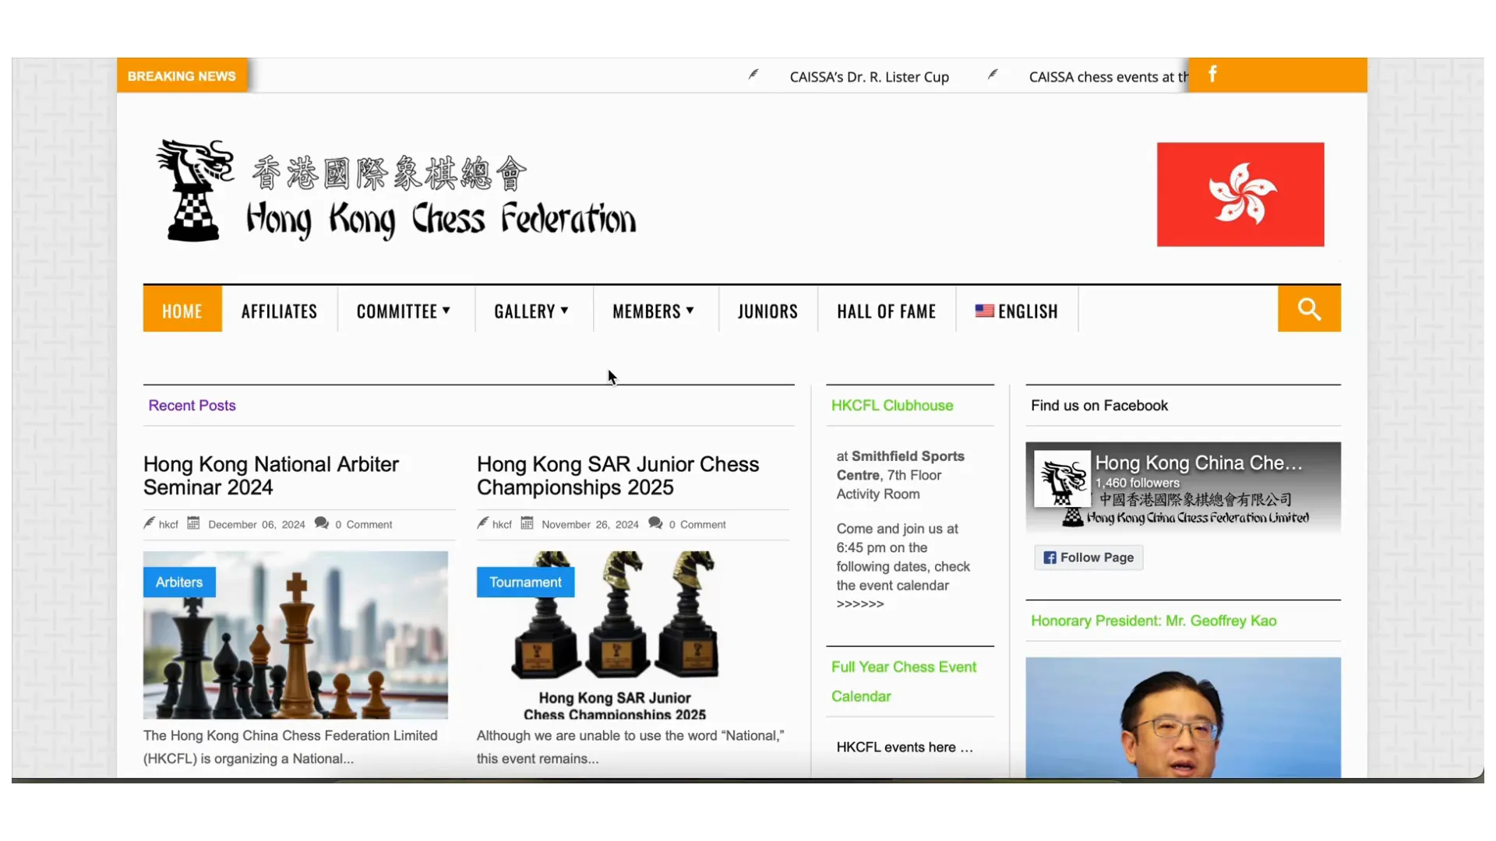Click the pen icon beside CAISSA's Dr. R. Lister Cup
The height and width of the screenshot is (841, 1496).
coord(753,75)
